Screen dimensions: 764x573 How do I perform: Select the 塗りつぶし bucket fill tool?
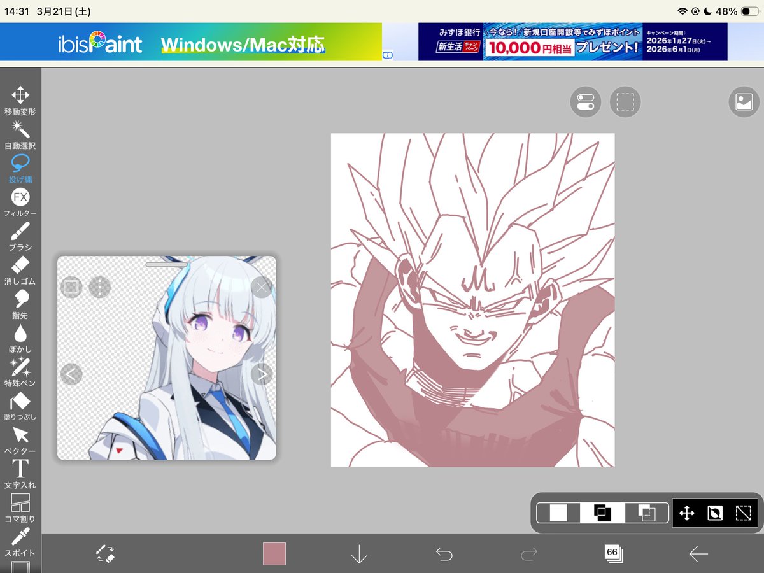[20, 406]
